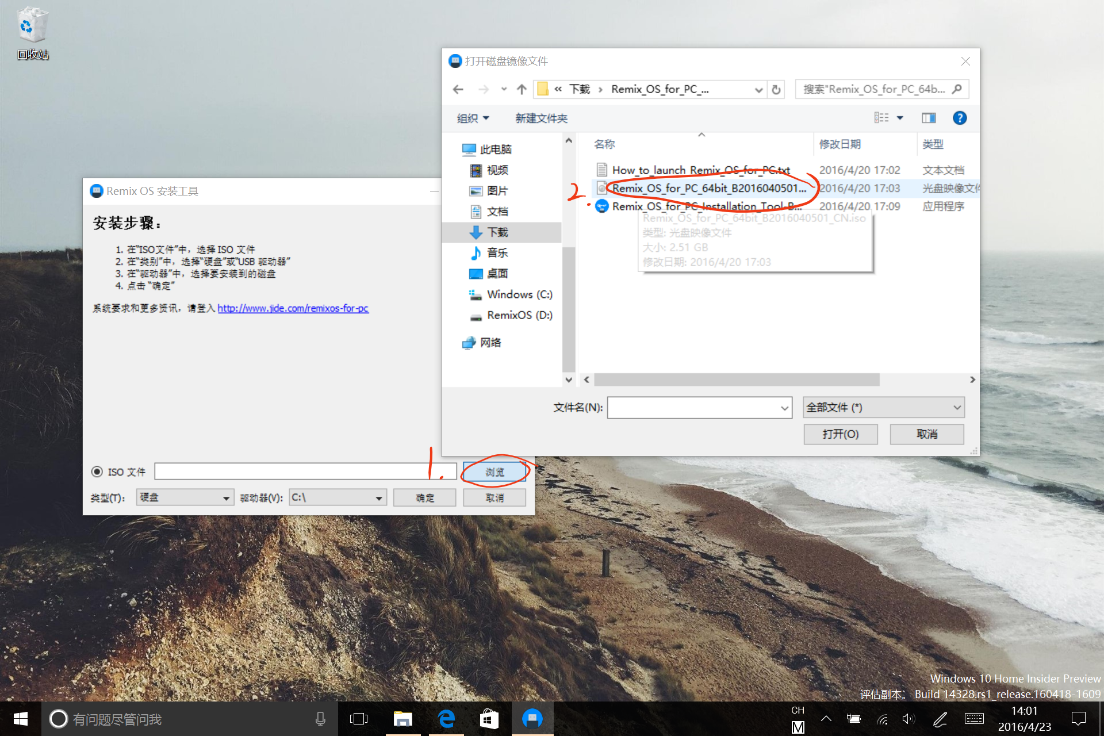Open network status in system tray
1104x736 pixels.
point(883,719)
